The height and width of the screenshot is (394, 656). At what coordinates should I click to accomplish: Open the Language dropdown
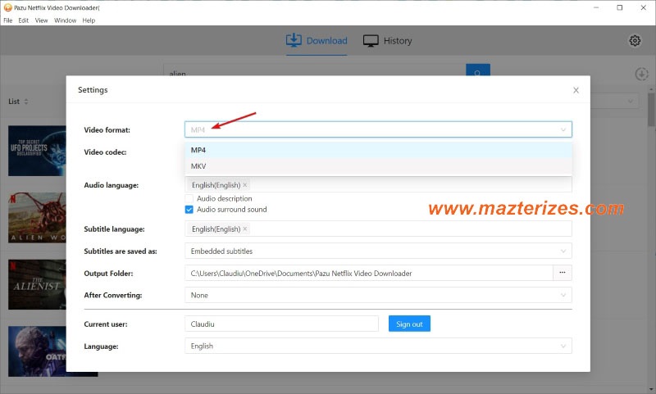point(378,346)
